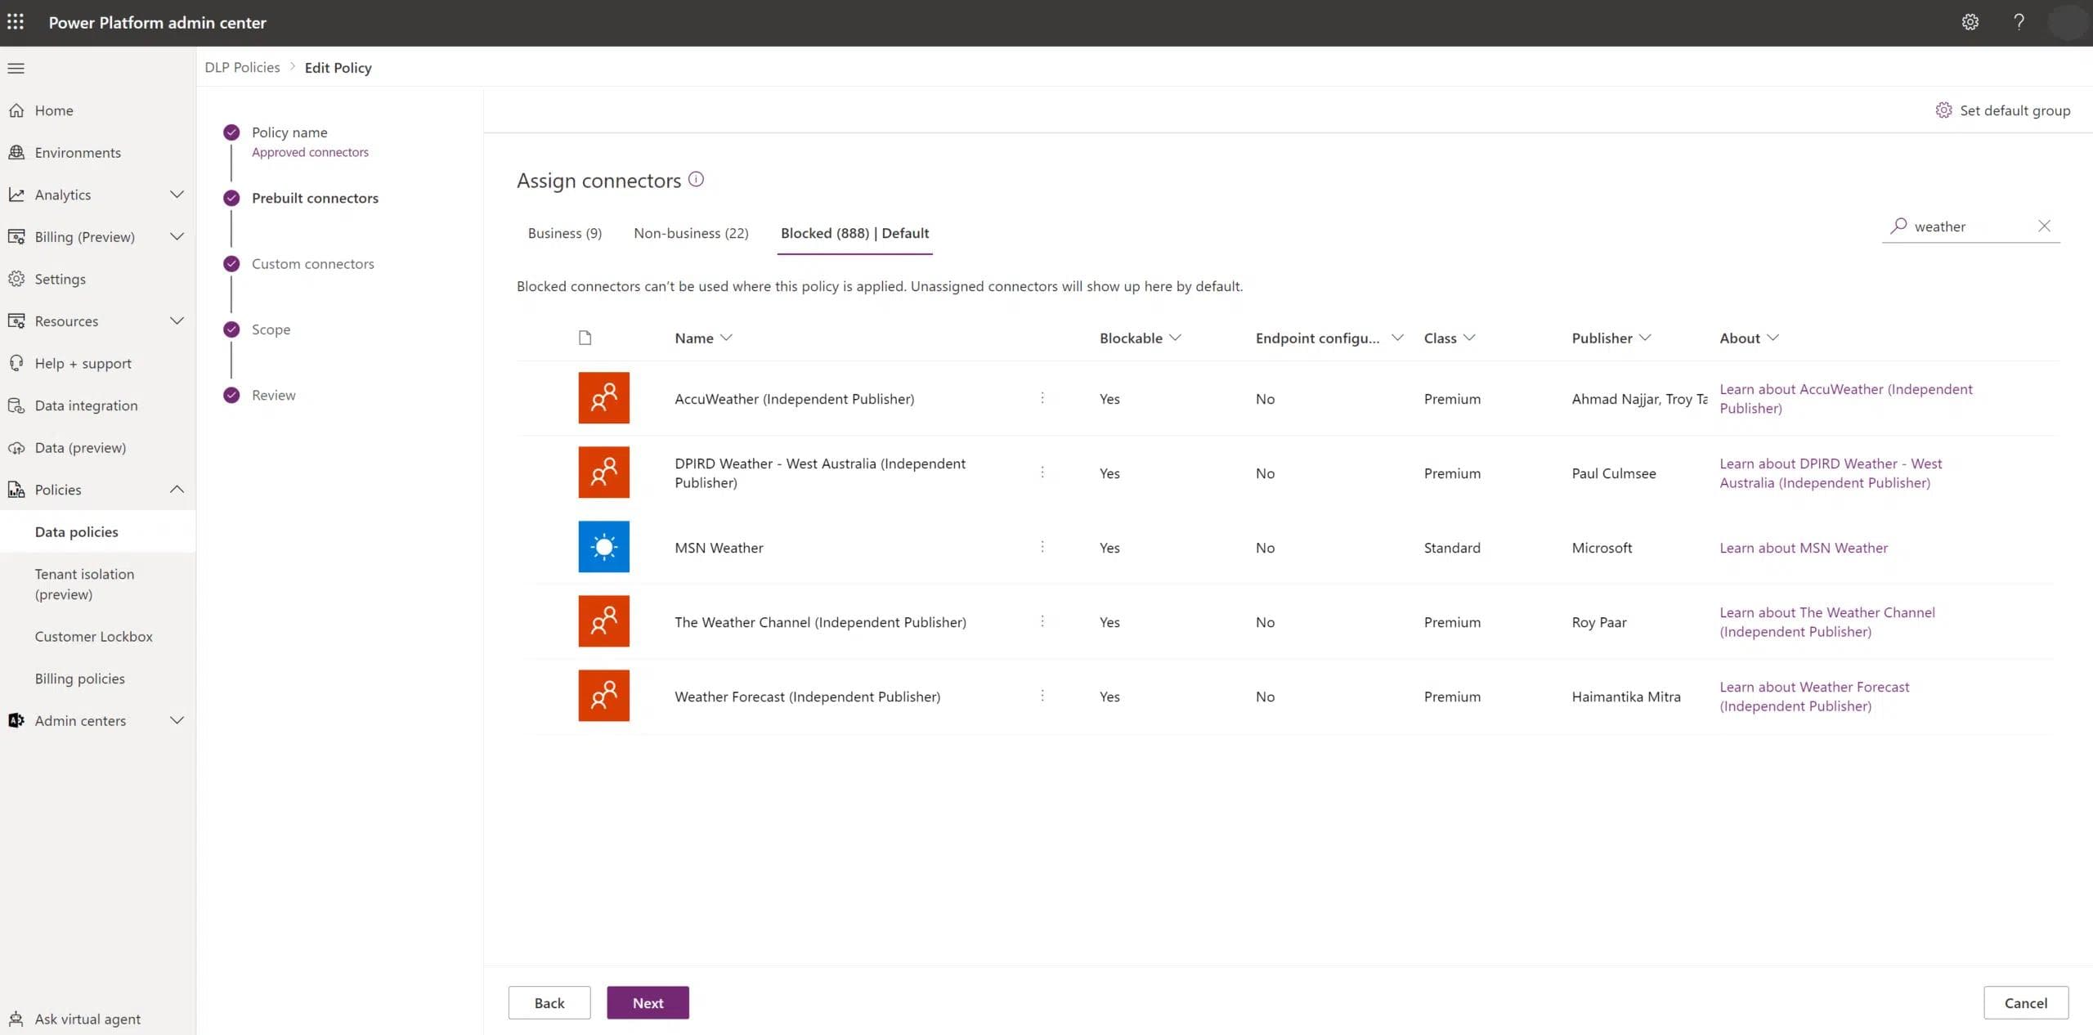The width and height of the screenshot is (2093, 1035).
Task: Collapse navigation with hamburger menu icon
Action: pyautogui.click(x=16, y=68)
